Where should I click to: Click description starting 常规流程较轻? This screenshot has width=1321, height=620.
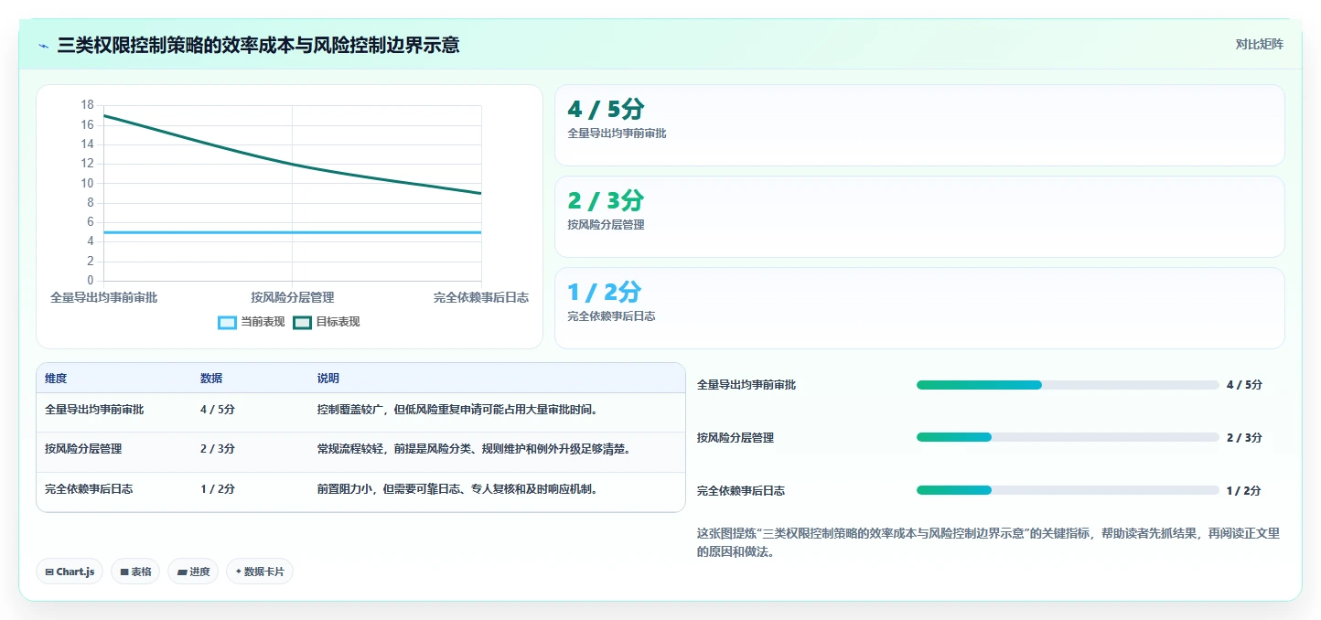coord(474,449)
